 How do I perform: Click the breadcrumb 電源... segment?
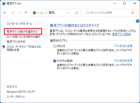point(52,13)
